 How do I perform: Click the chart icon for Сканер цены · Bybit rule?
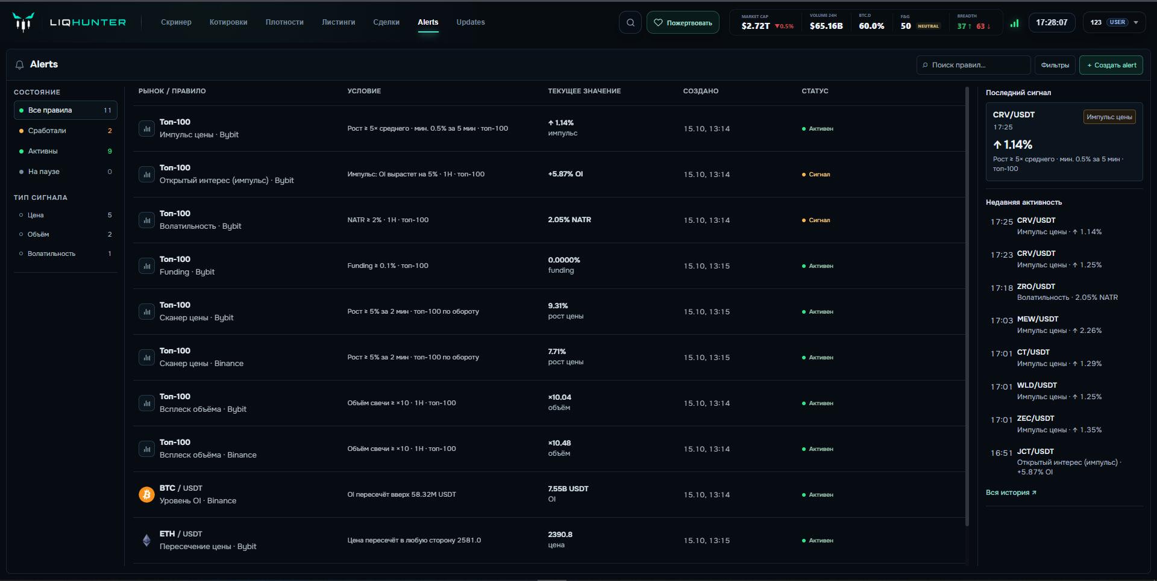[x=146, y=311]
